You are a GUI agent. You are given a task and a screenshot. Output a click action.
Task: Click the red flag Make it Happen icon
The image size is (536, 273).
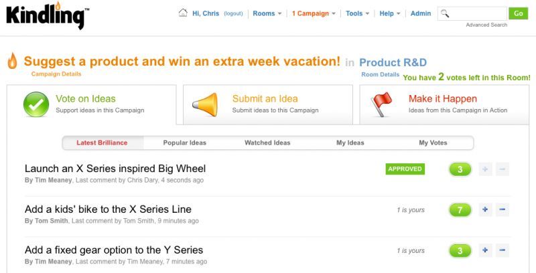pos(381,104)
